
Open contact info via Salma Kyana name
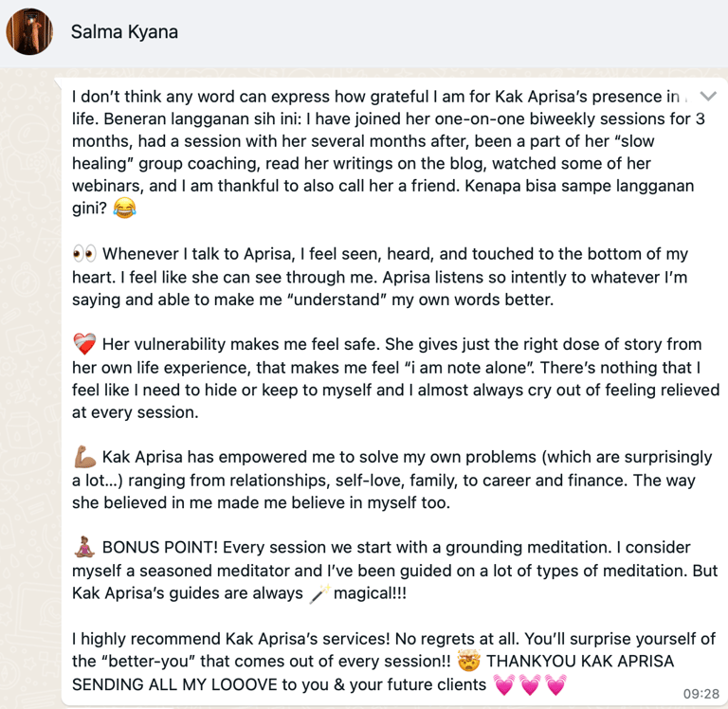tap(124, 32)
